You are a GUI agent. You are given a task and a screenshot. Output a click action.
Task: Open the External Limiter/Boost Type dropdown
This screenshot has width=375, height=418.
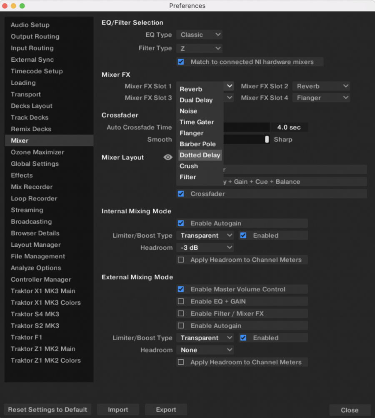[205, 338]
